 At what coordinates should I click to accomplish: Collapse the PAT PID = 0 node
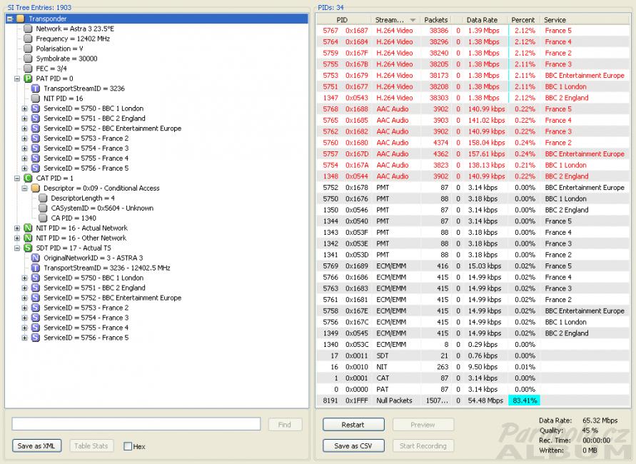pyautogui.click(x=17, y=79)
